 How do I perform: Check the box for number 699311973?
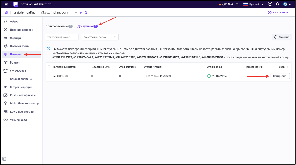(49, 76)
